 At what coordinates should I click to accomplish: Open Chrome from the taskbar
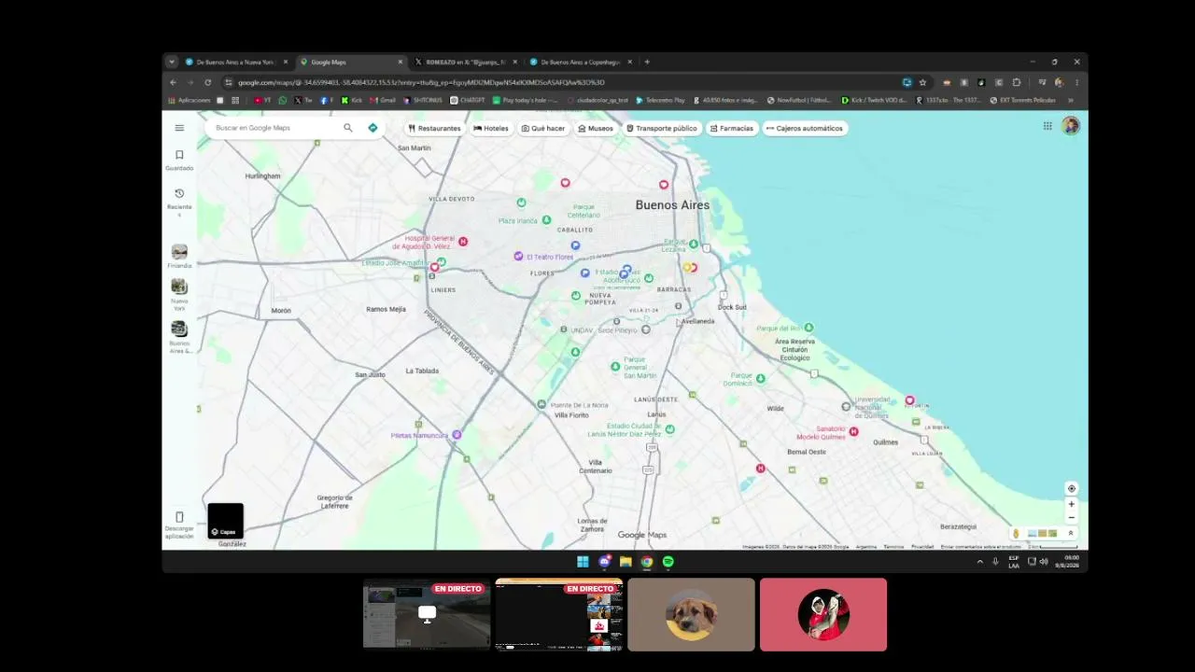(647, 562)
